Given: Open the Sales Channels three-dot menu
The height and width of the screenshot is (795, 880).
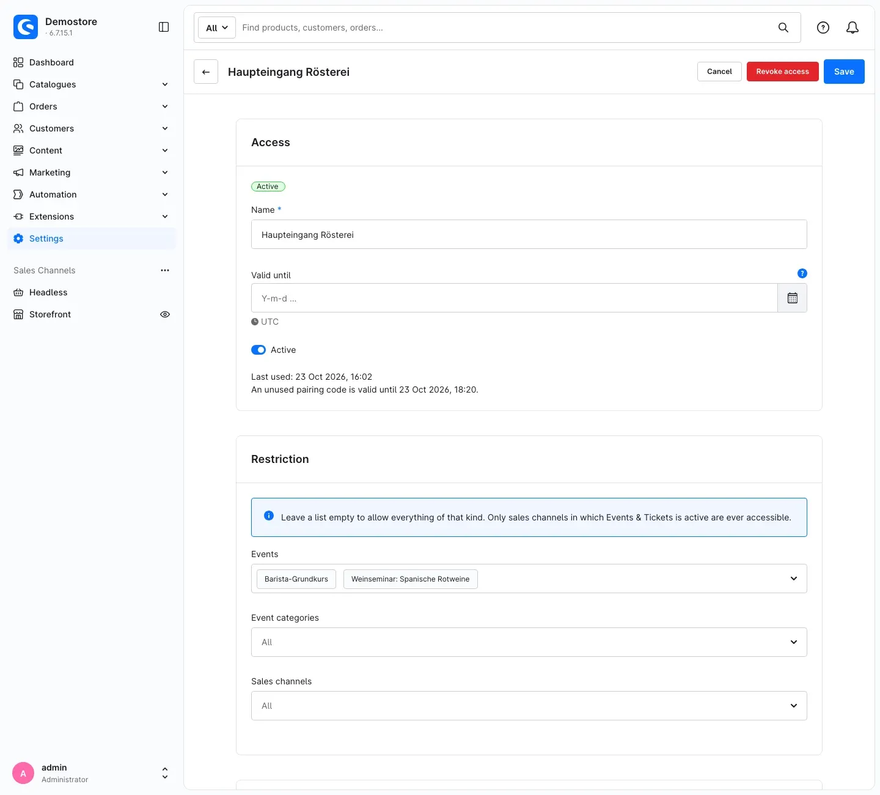Looking at the screenshot, I should (x=165, y=270).
